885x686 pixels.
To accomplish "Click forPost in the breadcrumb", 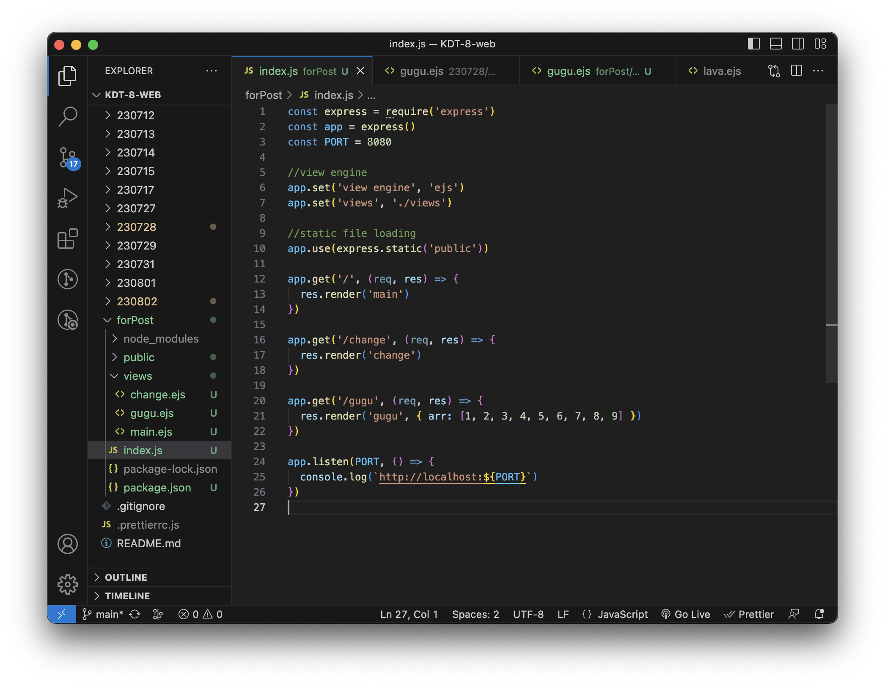I will [264, 95].
